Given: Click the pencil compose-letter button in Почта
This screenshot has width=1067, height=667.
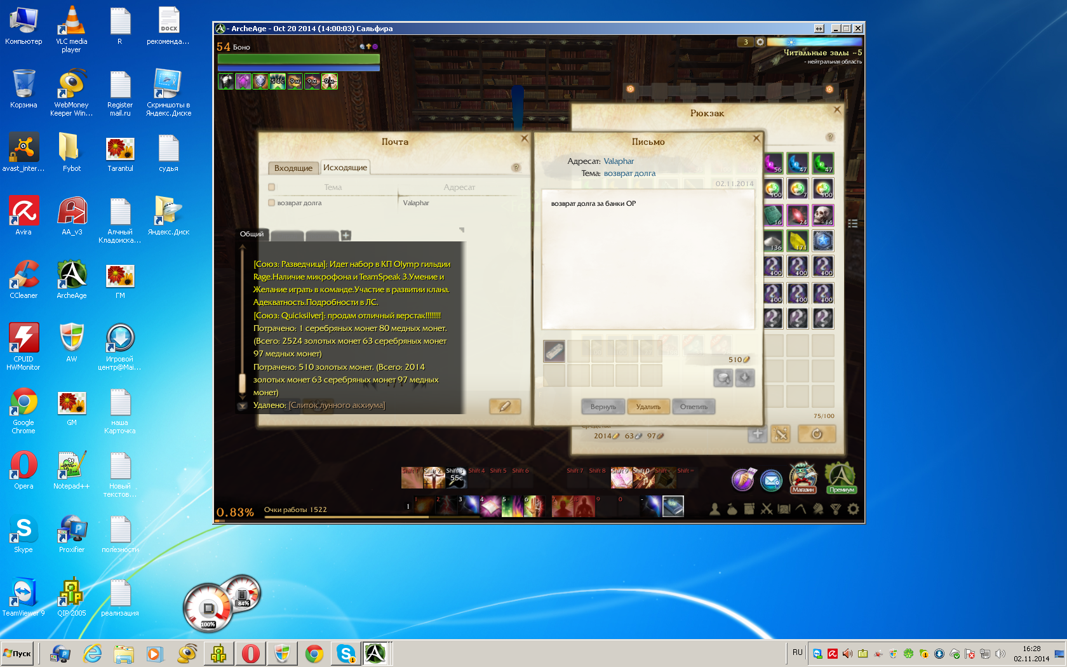Looking at the screenshot, I should [x=505, y=407].
